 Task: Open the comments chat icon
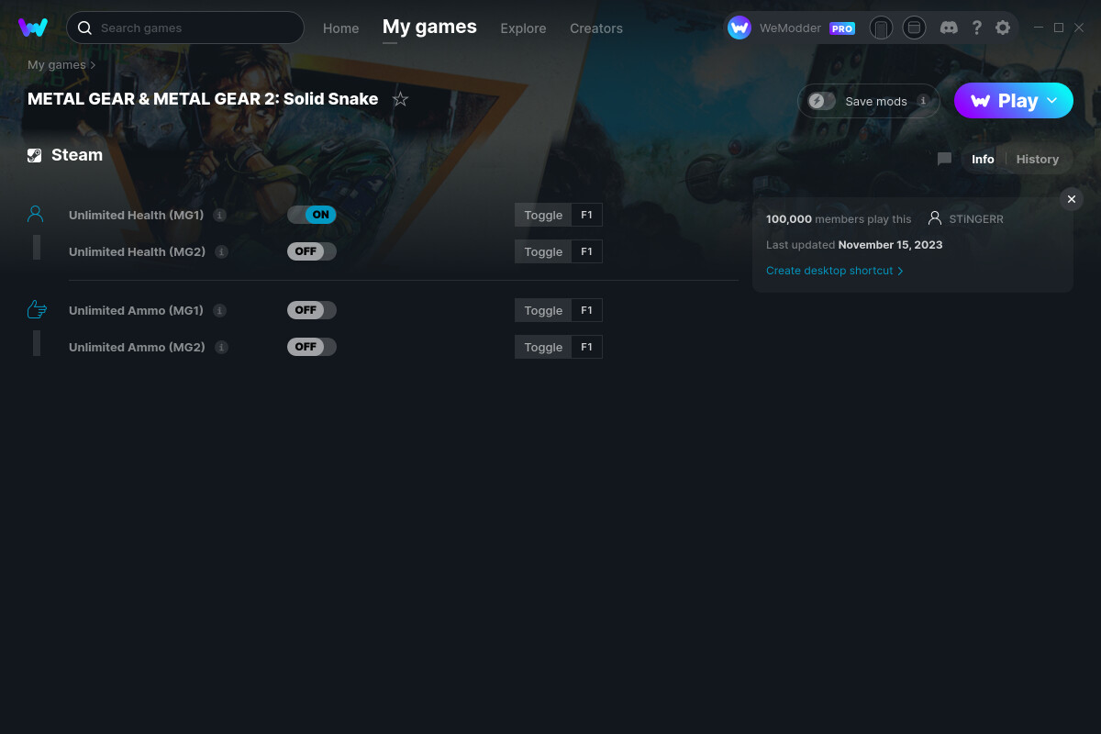point(944,159)
